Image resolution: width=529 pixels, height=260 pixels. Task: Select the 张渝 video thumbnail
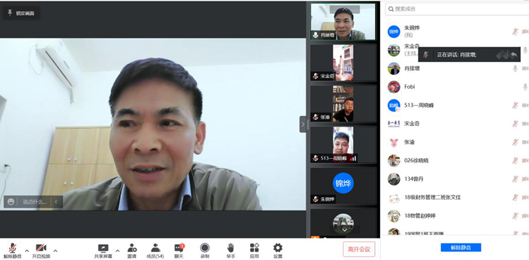[343, 104]
